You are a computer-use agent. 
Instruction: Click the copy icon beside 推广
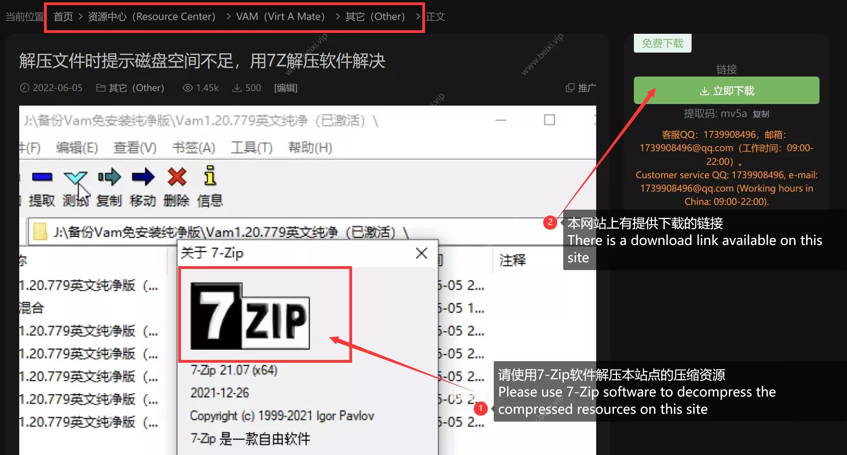(570, 88)
